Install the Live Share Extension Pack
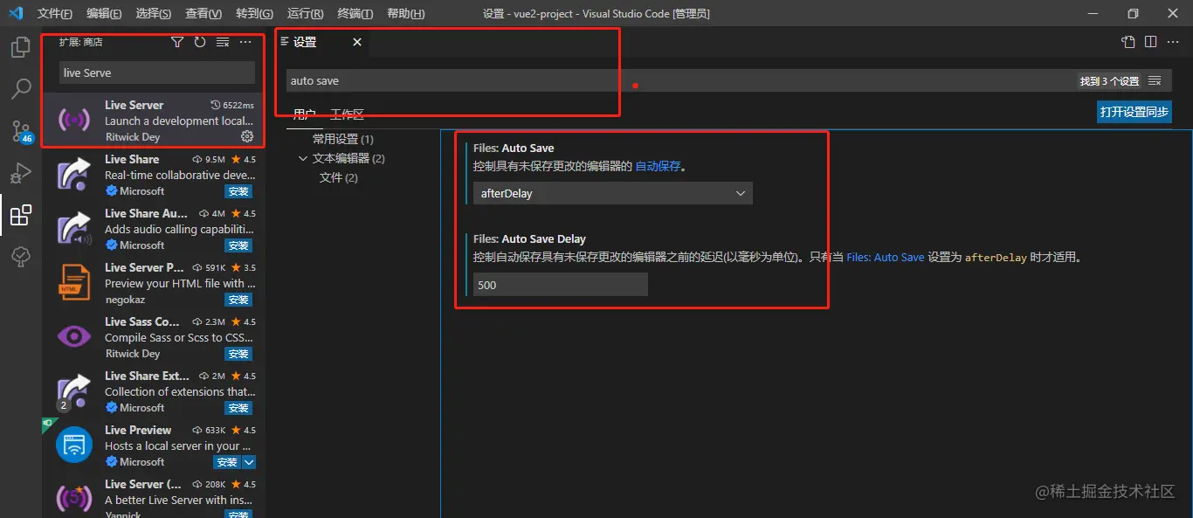Image resolution: width=1193 pixels, height=518 pixels. click(x=238, y=408)
